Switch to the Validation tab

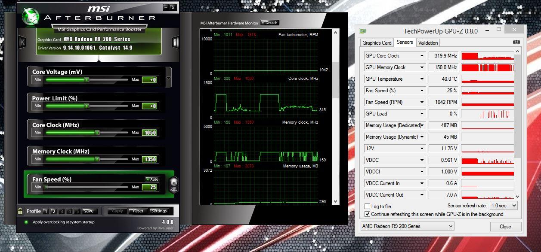(x=428, y=43)
